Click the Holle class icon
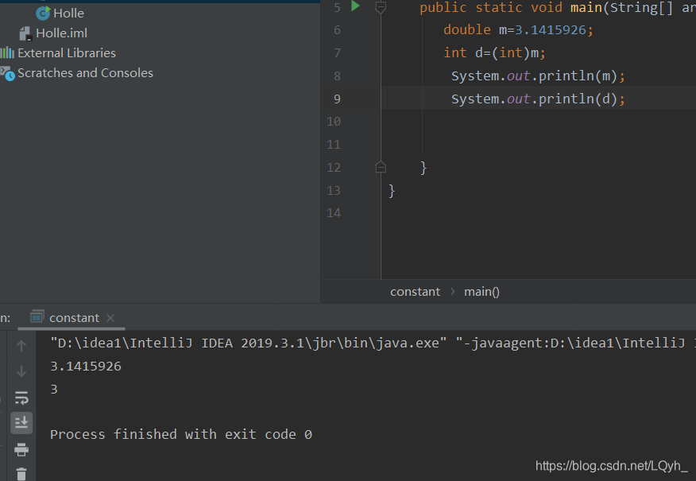 click(x=43, y=14)
